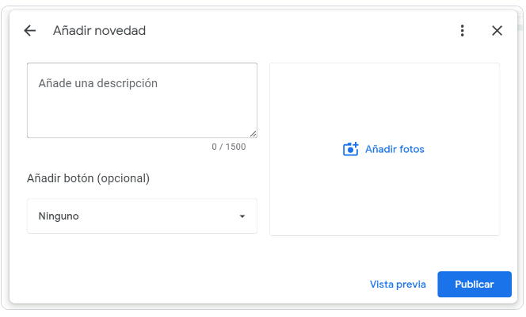Click the Vista previa button
This screenshot has height=317, width=526.
[398, 285]
